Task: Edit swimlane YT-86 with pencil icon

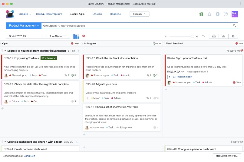Action: (x=79, y=51)
